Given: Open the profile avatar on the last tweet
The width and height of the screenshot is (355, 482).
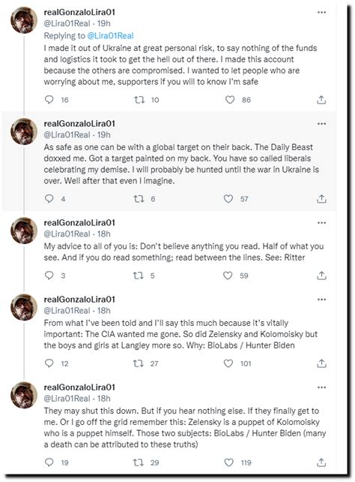Looking at the screenshot, I should click(x=24, y=395).
